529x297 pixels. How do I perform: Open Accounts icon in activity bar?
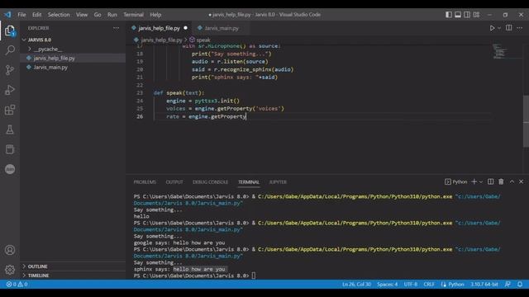click(x=10, y=250)
